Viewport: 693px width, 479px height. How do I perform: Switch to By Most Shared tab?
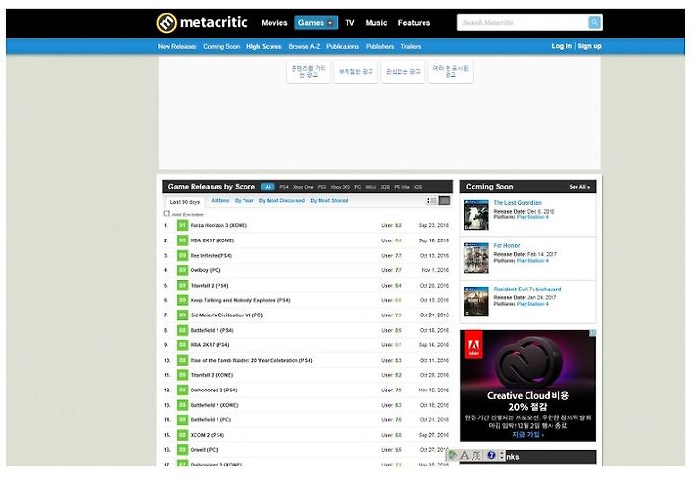[x=329, y=200]
